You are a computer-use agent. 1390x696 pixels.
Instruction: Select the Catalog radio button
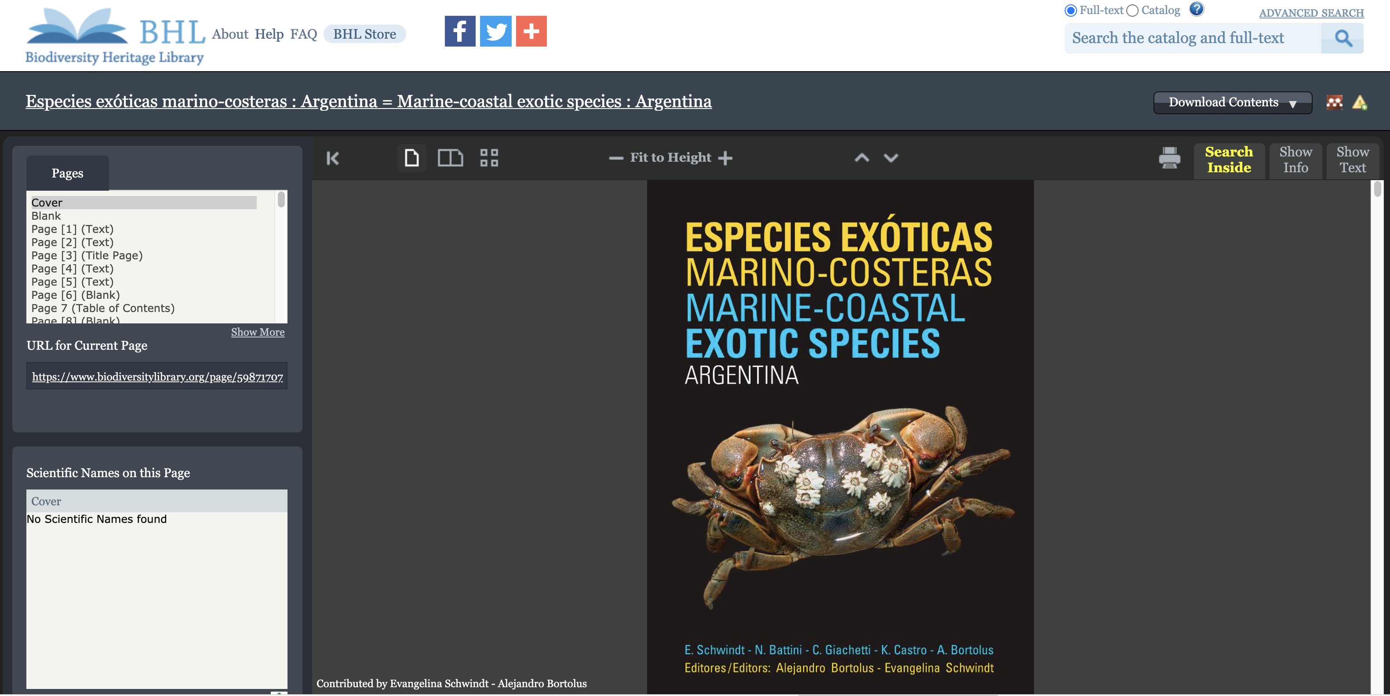1132,10
